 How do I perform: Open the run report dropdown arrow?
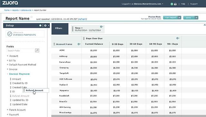point(180,18)
